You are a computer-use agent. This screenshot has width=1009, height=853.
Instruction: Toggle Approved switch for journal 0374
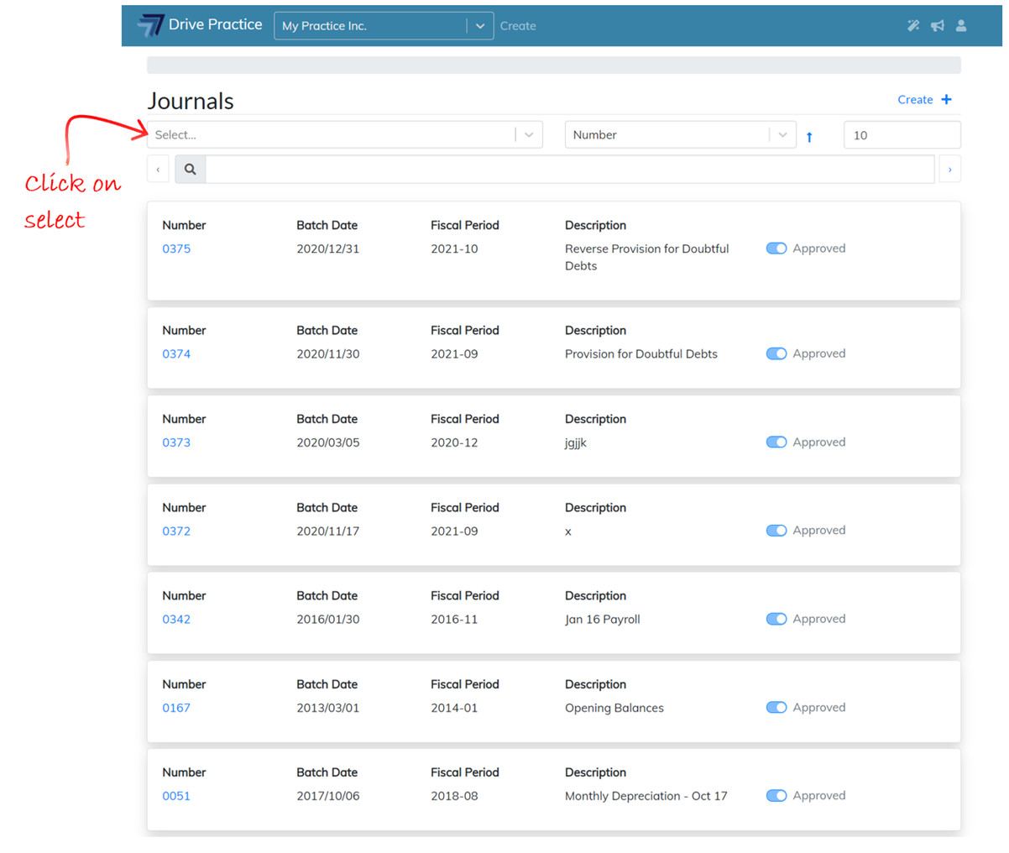point(776,353)
